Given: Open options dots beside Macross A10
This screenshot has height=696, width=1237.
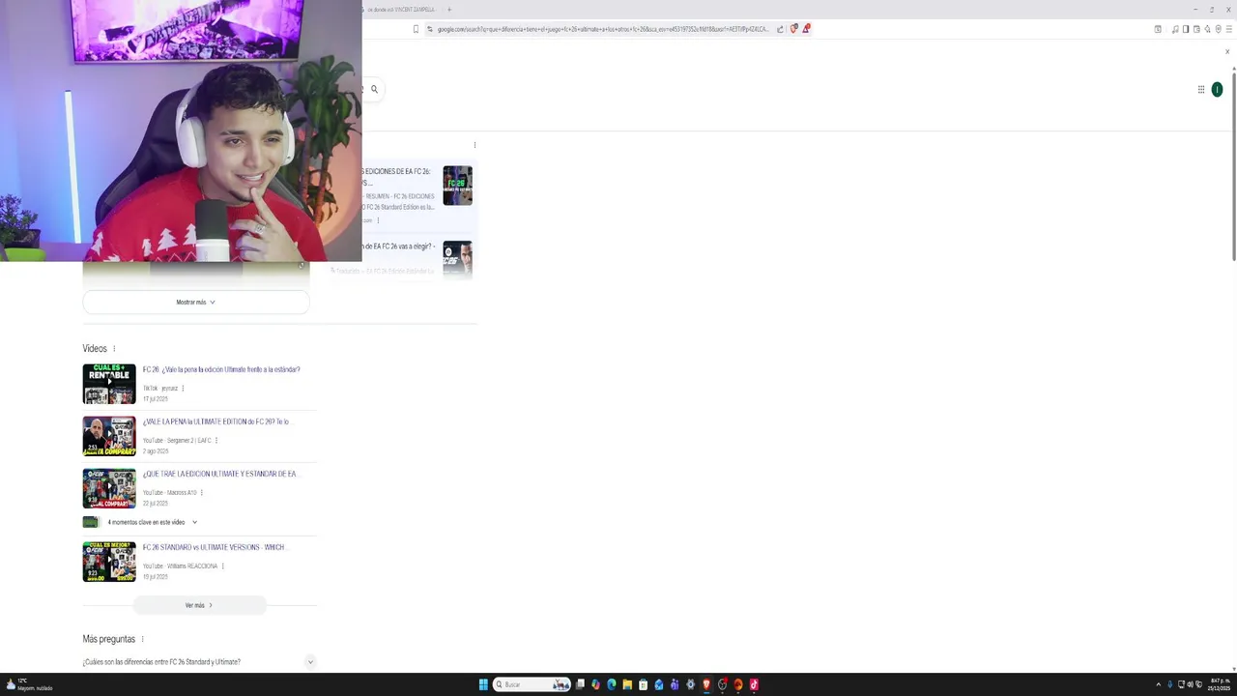Looking at the screenshot, I should click(x=201, y=493).
